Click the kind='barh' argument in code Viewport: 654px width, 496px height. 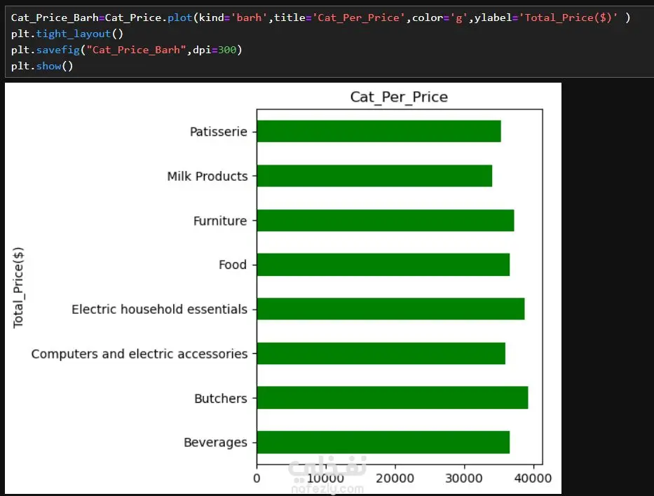[233, 18]
